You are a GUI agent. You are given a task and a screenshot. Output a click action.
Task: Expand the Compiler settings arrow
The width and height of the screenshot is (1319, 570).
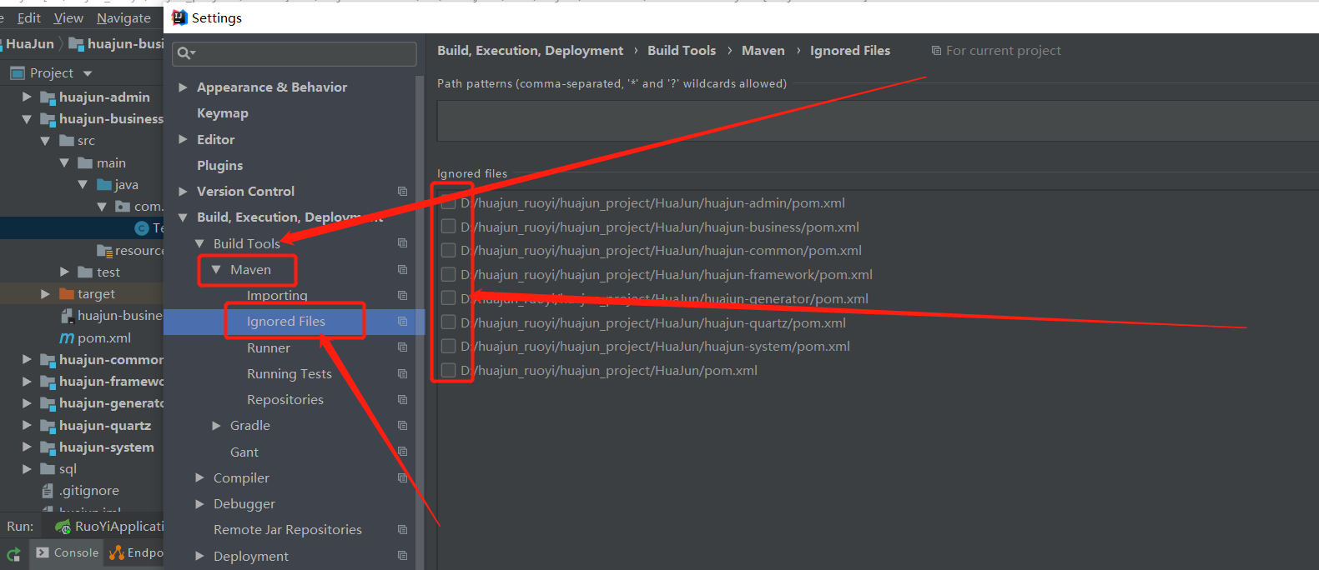(199, 478)
